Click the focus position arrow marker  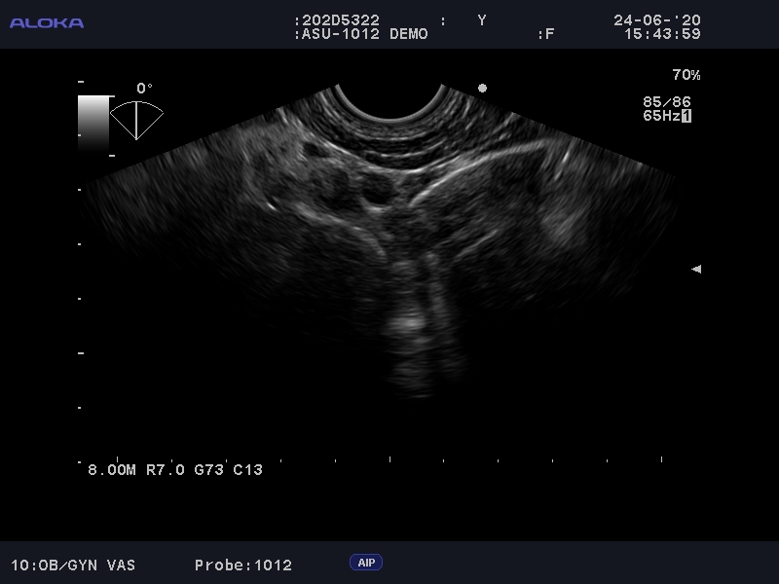(x=695, y=269)
